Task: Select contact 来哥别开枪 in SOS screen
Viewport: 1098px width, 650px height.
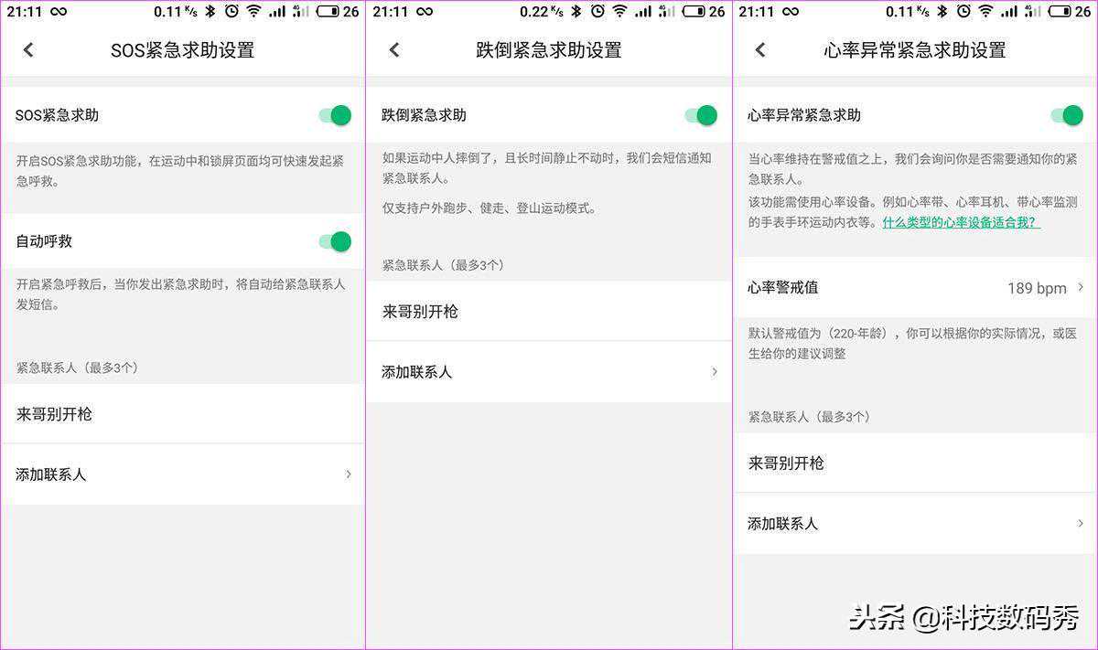Action: click(183, 414)
